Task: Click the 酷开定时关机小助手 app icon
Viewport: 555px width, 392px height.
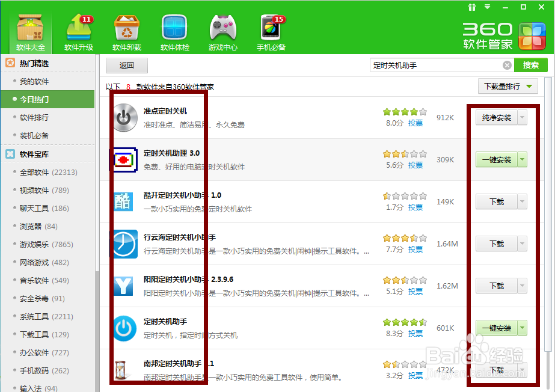Action: click(x=124, y=201)
